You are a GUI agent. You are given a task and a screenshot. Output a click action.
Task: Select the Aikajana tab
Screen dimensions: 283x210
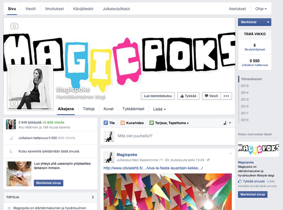pos(66,109)
